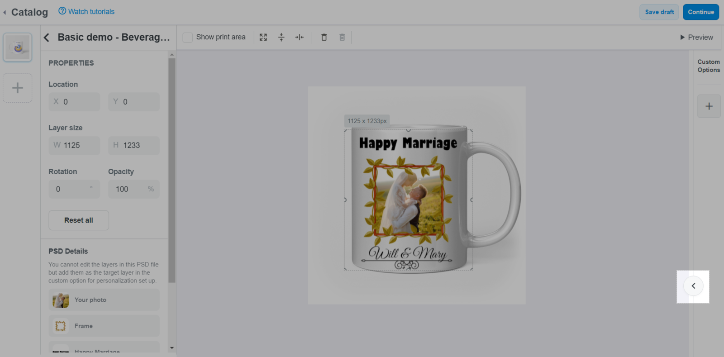Edit Location Y field
Image resolution: width=724 pixels, height=357 pixels.
click(x=134, y=102)
